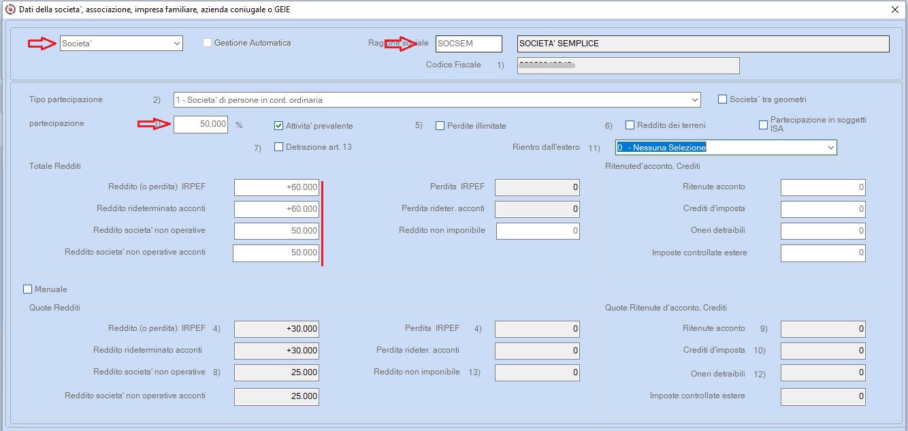
Task: Click the upper editable Oneri detraibili field
Action: click(x=824, y=231)
